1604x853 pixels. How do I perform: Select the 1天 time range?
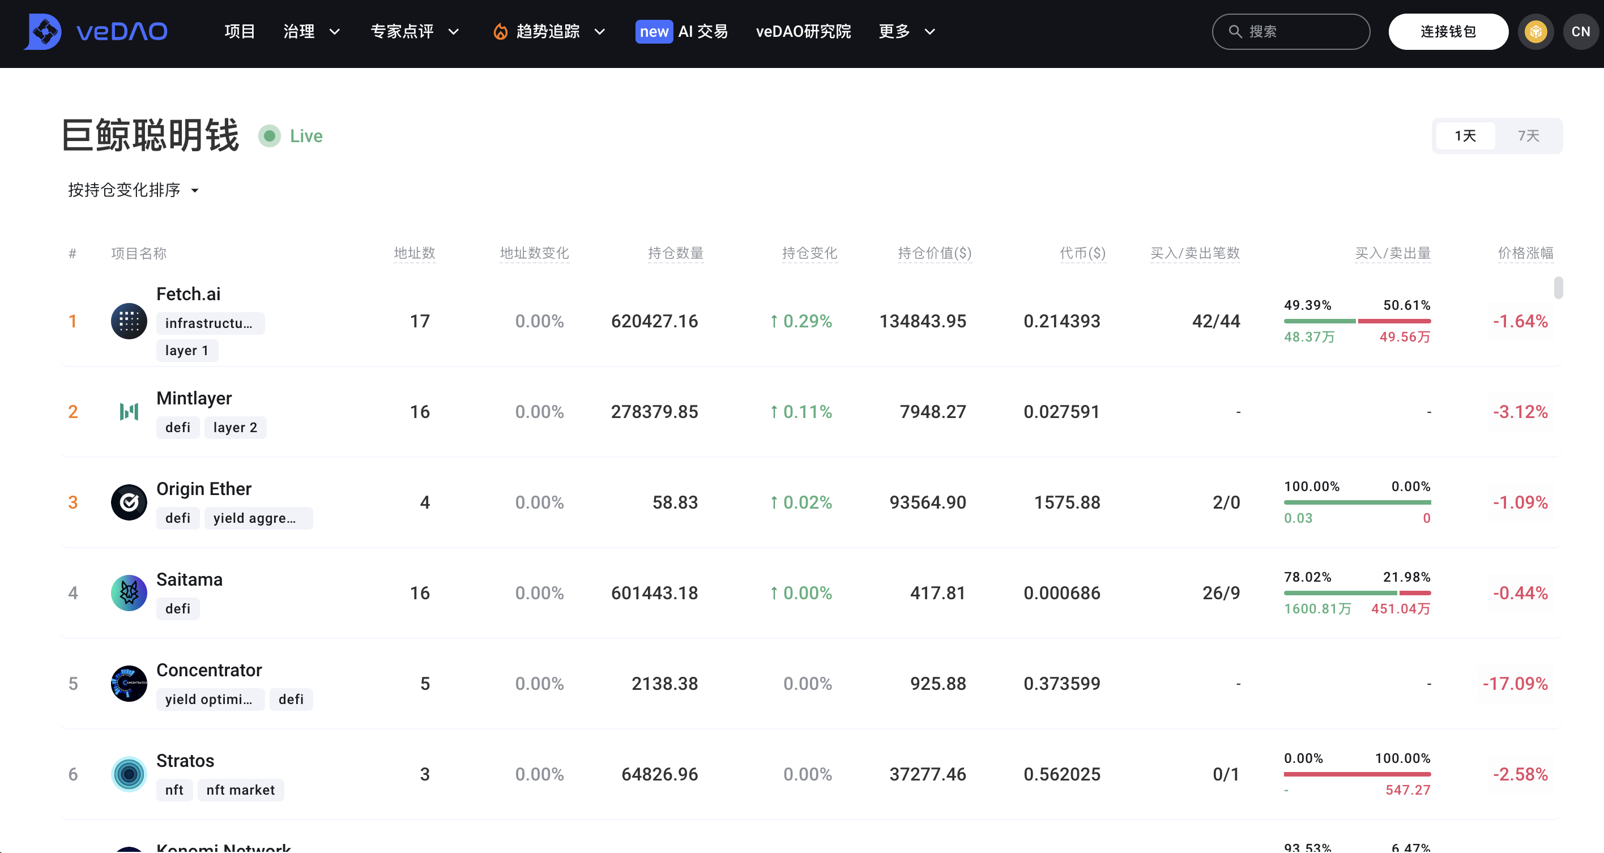(x=1465, y=136)
